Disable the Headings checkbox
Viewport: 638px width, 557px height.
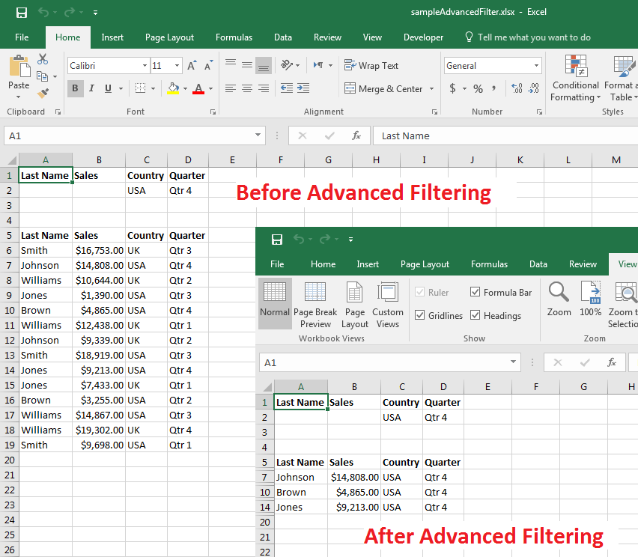coord(476,316)
